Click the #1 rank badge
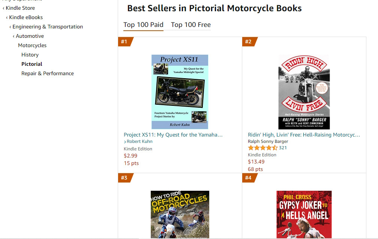Viewport: 378px width, 239px height. 124,42
